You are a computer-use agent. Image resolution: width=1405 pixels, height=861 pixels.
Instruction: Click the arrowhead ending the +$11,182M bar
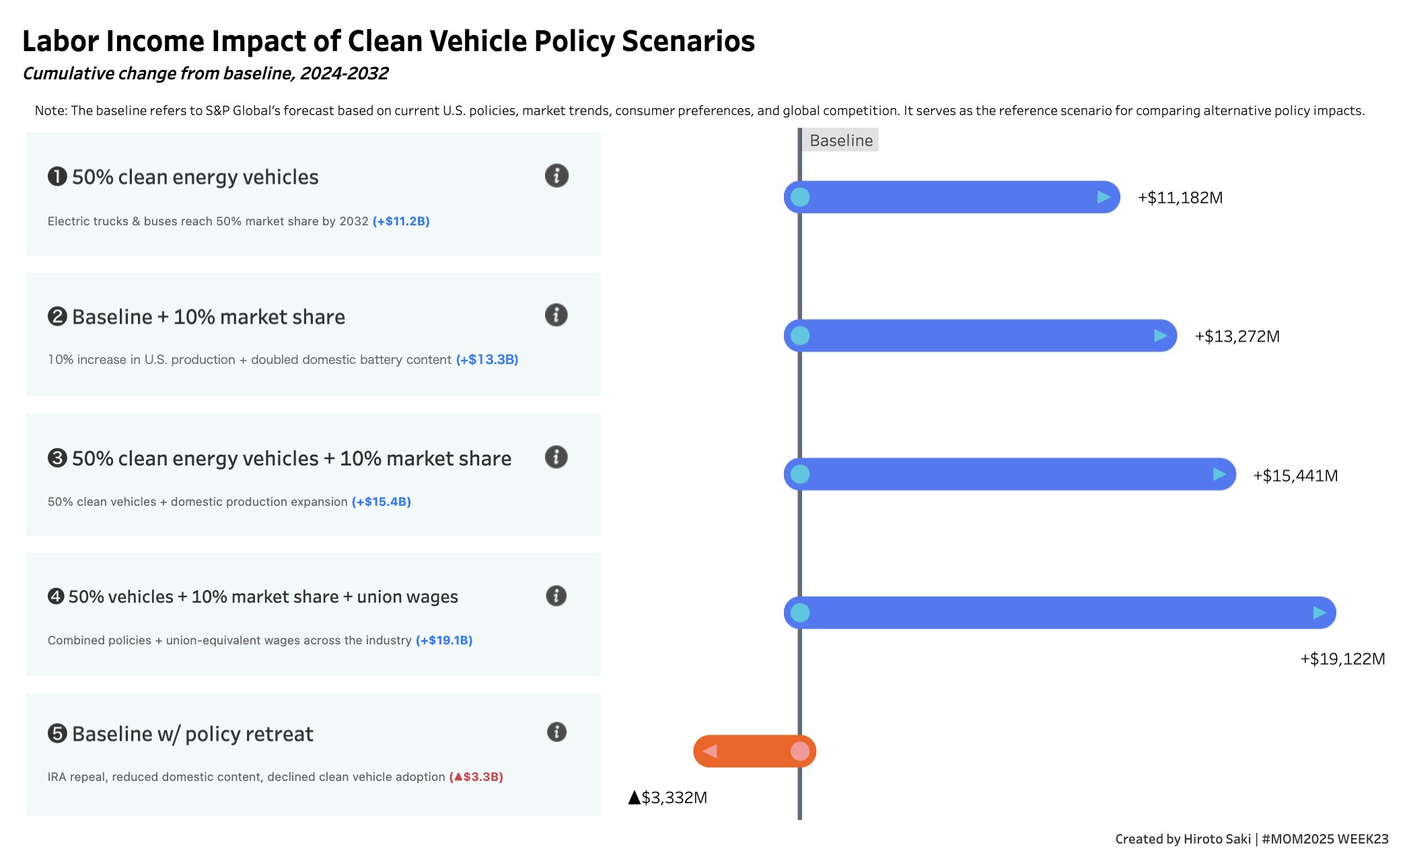1104,197
